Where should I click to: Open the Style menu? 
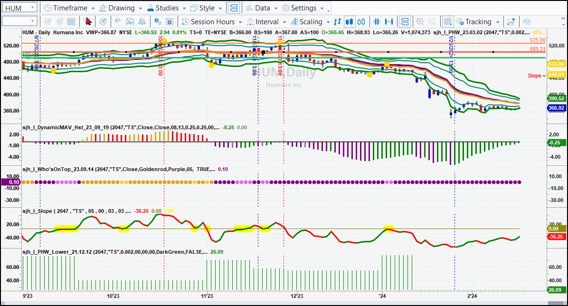207,8
